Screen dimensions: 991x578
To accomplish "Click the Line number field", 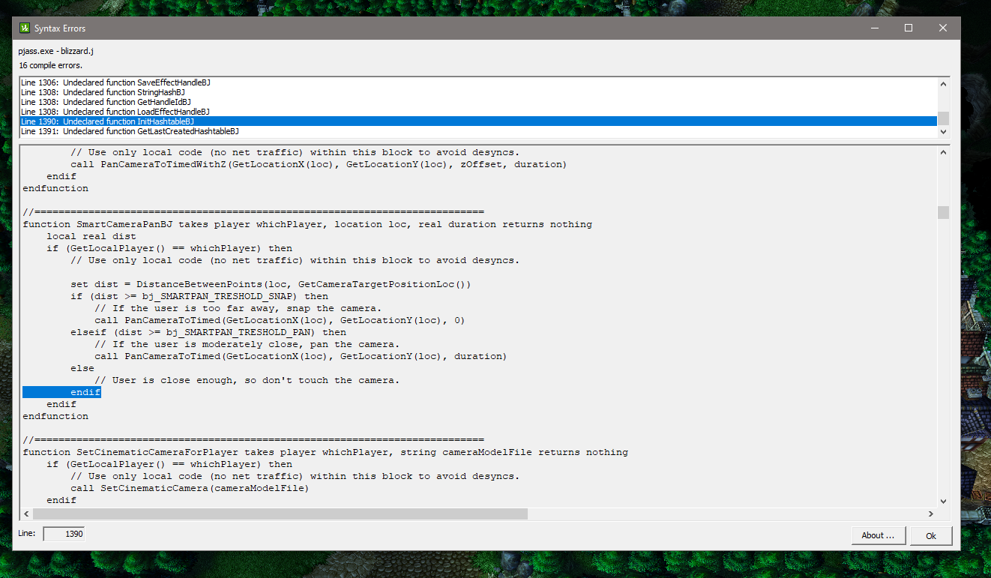I will point(64,534).
